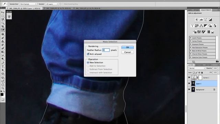Add a Brightness/Contrast adjustment

click(x=197, y=20)
